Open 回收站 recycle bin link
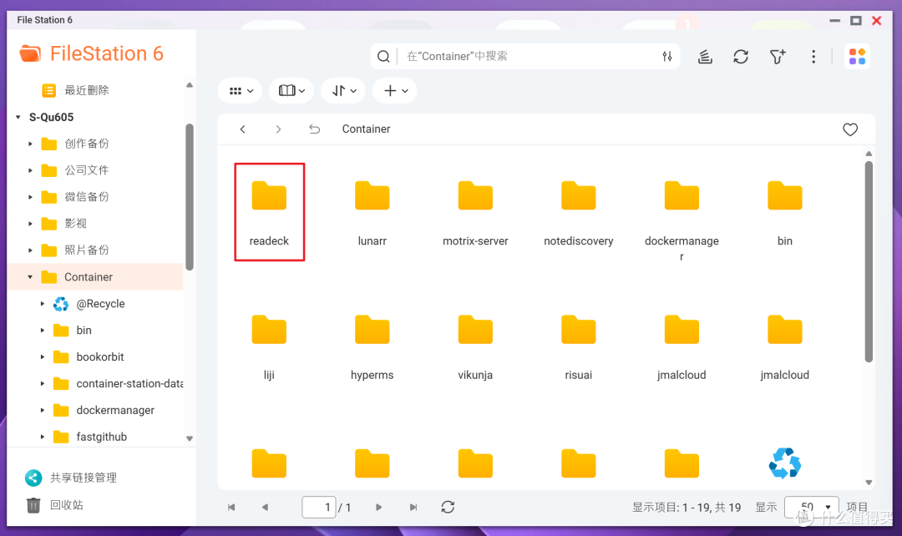Screen dimensions: 902x536 tap(55, 505)
